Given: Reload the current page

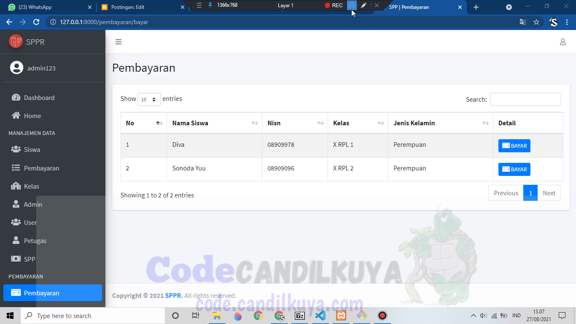Looking at the screenshot, I should coord(36,22).
